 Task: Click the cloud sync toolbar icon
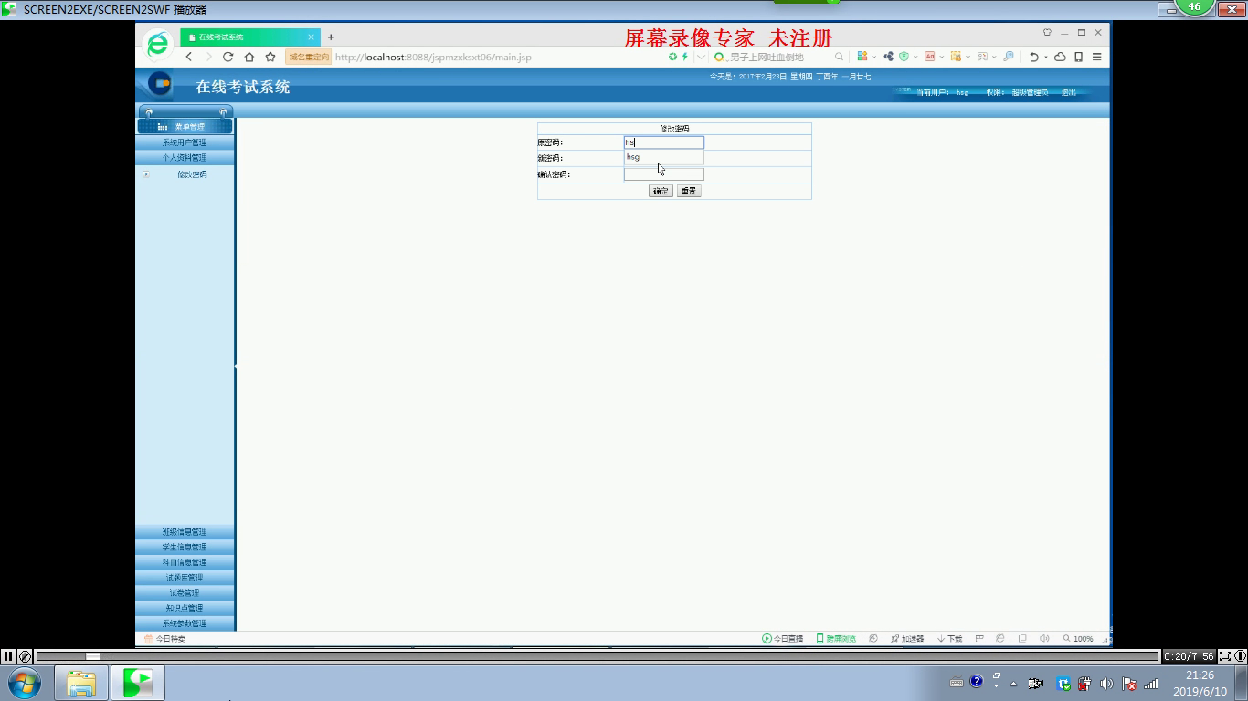coord(1060,57)
